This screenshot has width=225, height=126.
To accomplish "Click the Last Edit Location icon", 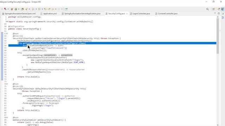I will coord(45,9).
